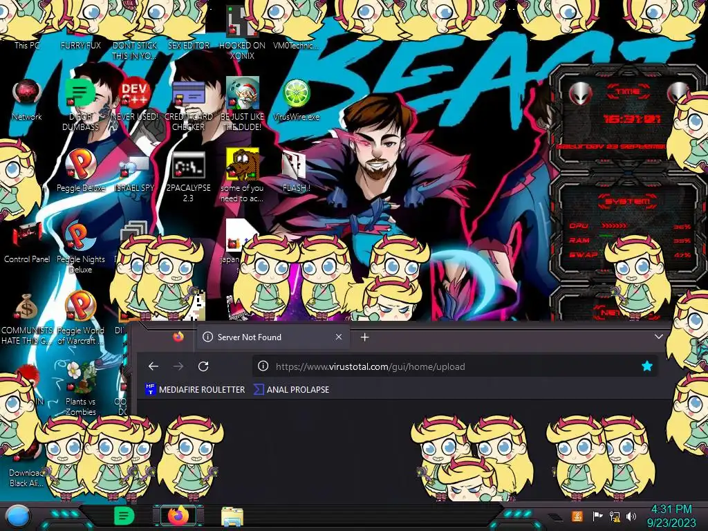Go back in the Firefox window

pyautogui.click(x=153, y=366)
